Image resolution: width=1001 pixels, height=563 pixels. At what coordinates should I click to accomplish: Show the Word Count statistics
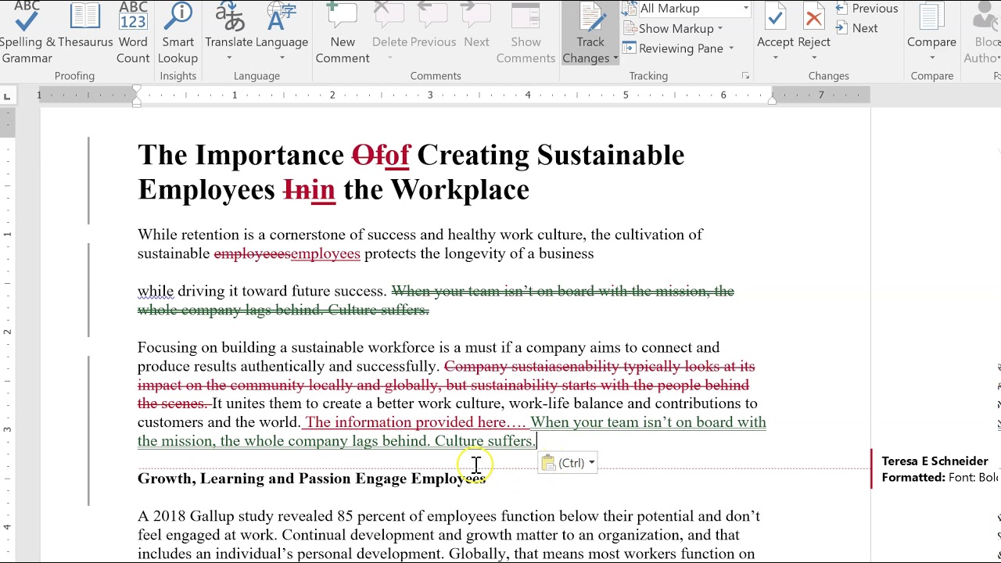[x=133, y=34]
